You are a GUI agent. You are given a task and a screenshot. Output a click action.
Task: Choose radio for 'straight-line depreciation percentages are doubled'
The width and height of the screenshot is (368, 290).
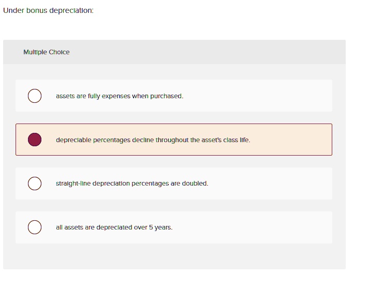click(35, 184)
